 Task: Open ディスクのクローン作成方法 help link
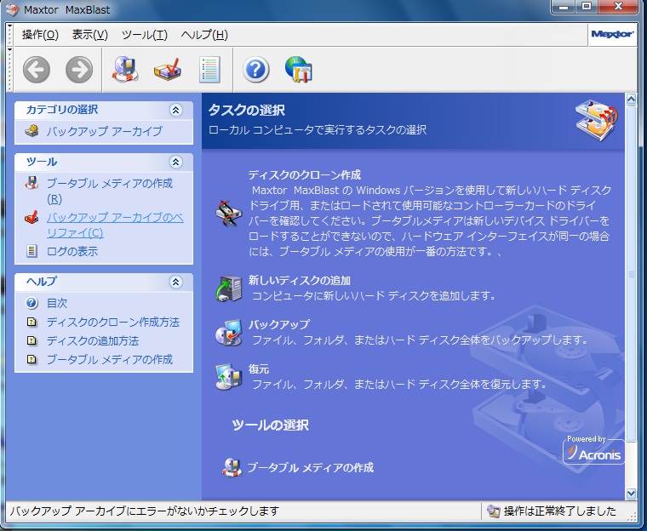pyautogui.click(x=113, y=322)
